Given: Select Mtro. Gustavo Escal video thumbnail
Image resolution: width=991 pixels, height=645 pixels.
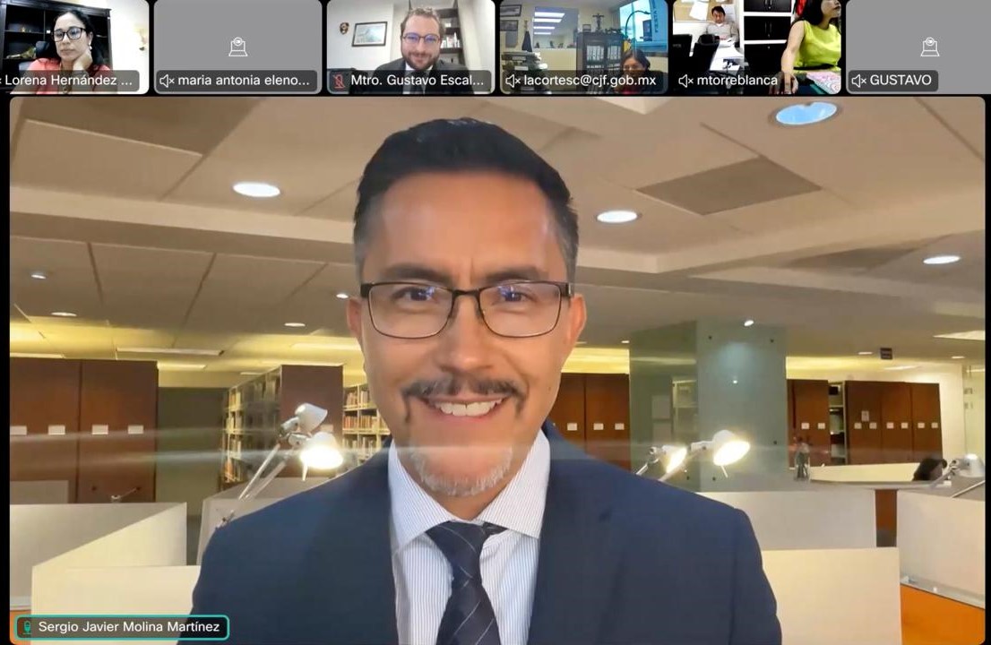Looking at the screenshot, I should pos(410,47).
